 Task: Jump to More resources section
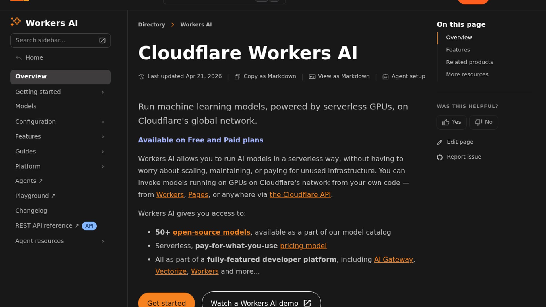(467, 74)
